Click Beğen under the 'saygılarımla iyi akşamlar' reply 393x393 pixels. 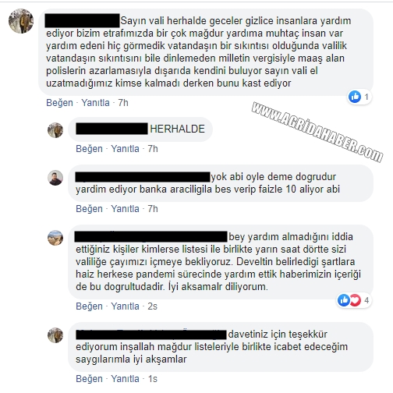89,379
